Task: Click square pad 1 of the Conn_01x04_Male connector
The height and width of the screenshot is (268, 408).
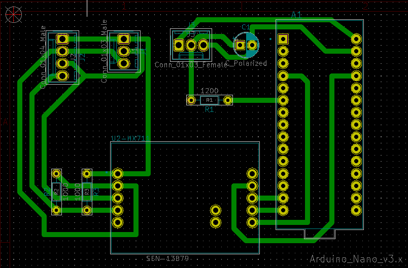Action: (62, 39)
